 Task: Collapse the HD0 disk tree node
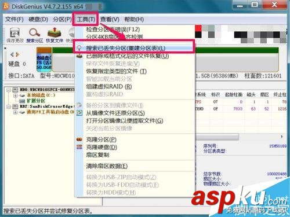[x=9, y=90]
